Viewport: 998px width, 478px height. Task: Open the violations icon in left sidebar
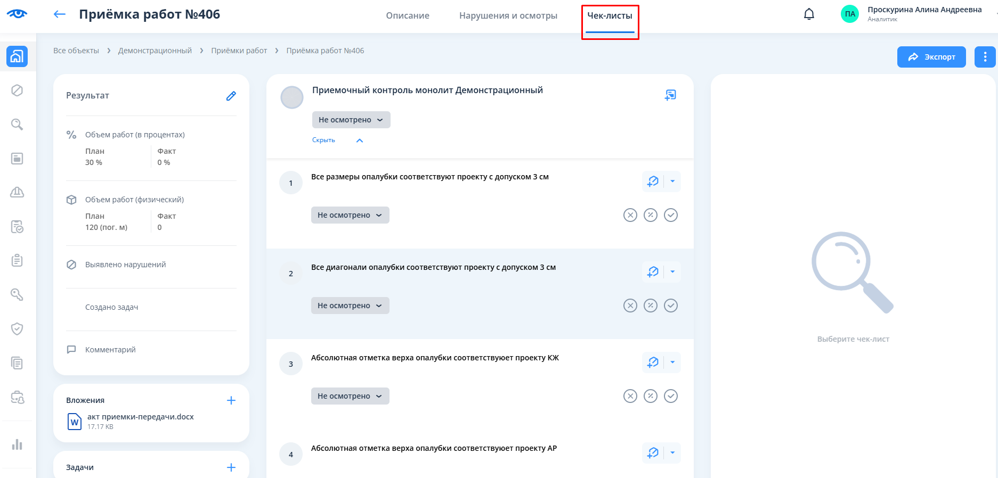tap(17, 90)
